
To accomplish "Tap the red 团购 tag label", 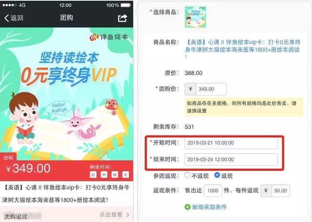I will pyautogui.click(x=8, y=157).
